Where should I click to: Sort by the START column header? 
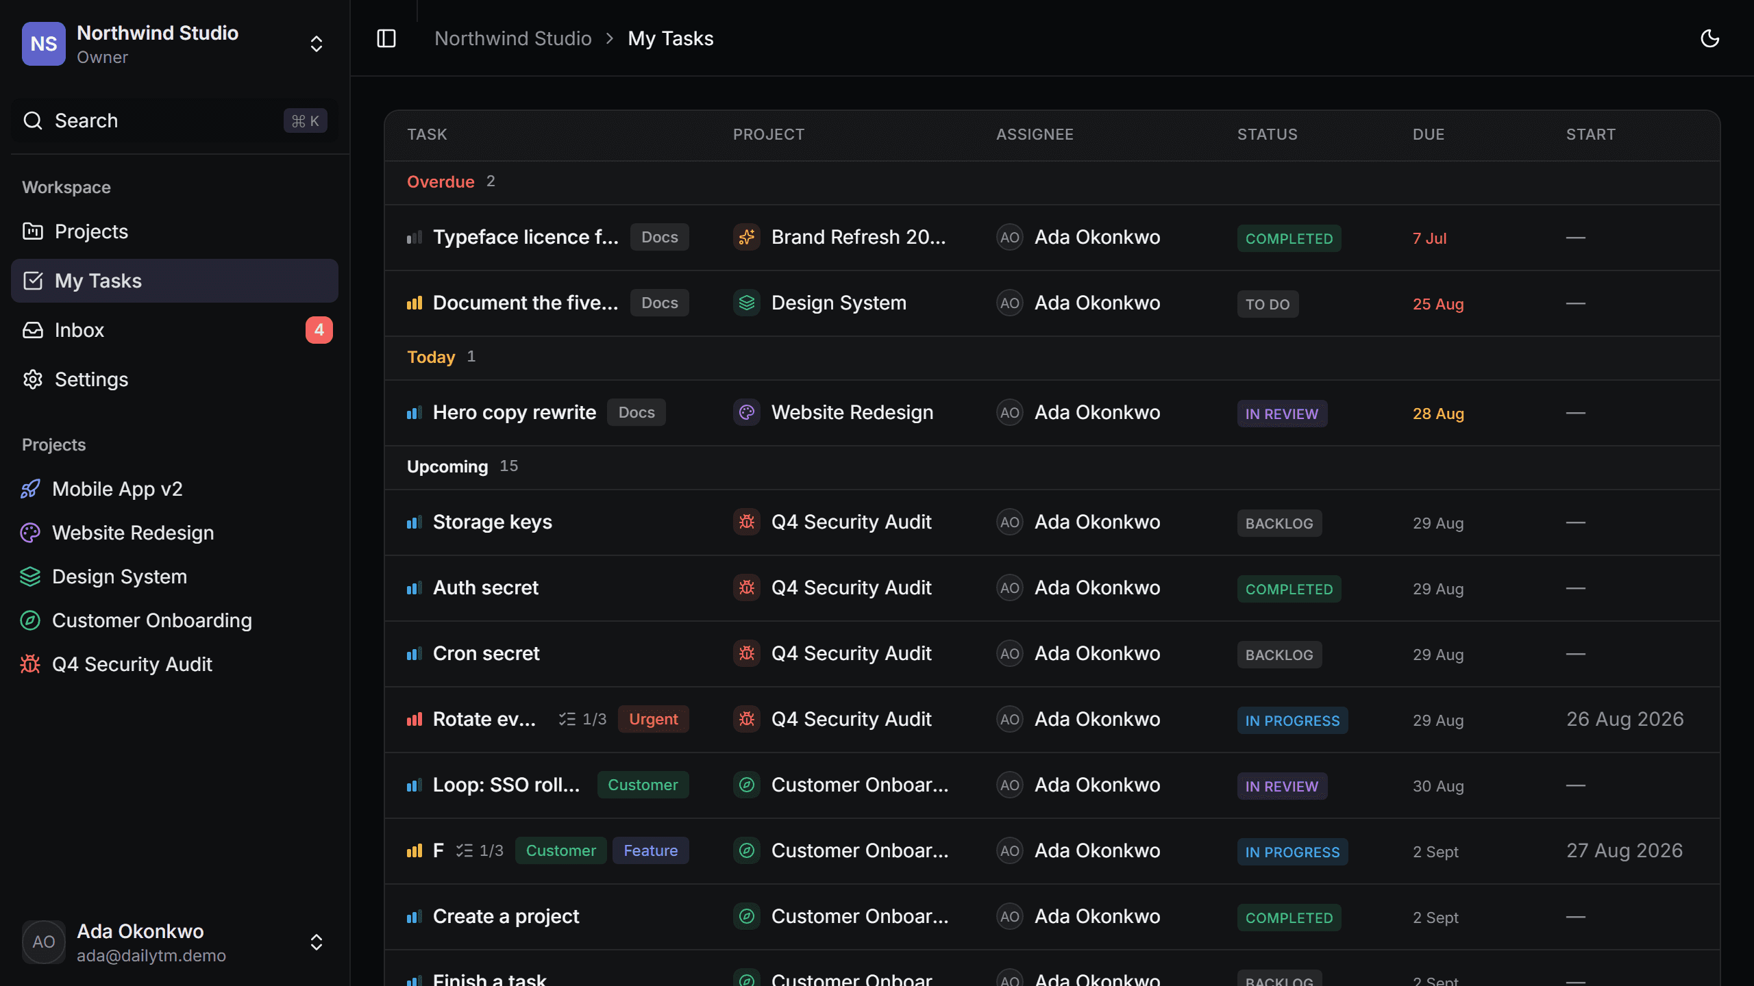(x=1591, y=134)
